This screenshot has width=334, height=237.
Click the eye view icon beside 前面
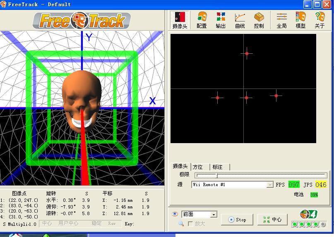pyautogui.click(x=175, y=214)
